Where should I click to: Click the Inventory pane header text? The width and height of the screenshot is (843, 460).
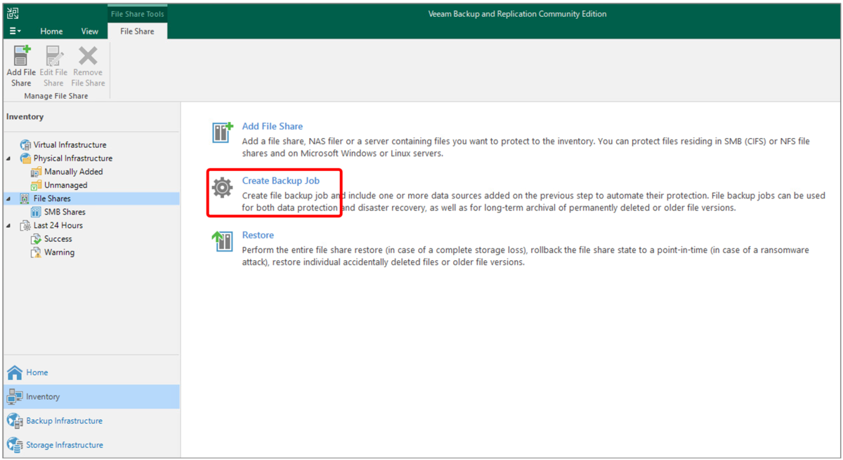click(x=25, y=117)
